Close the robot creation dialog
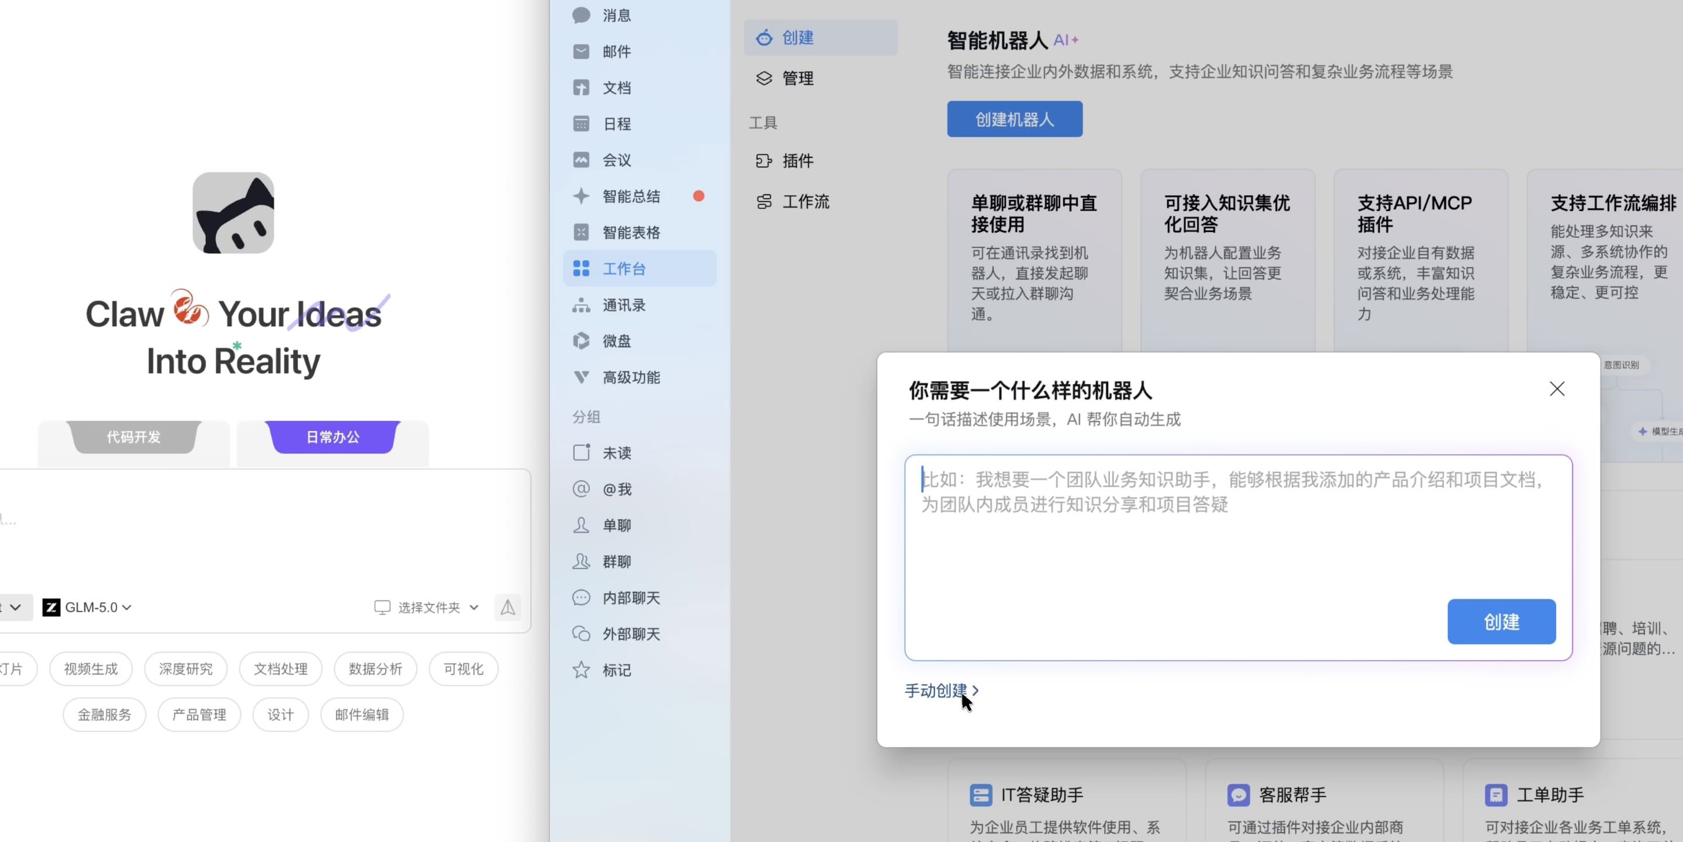1683x842 pixels. coord(1557,389)
